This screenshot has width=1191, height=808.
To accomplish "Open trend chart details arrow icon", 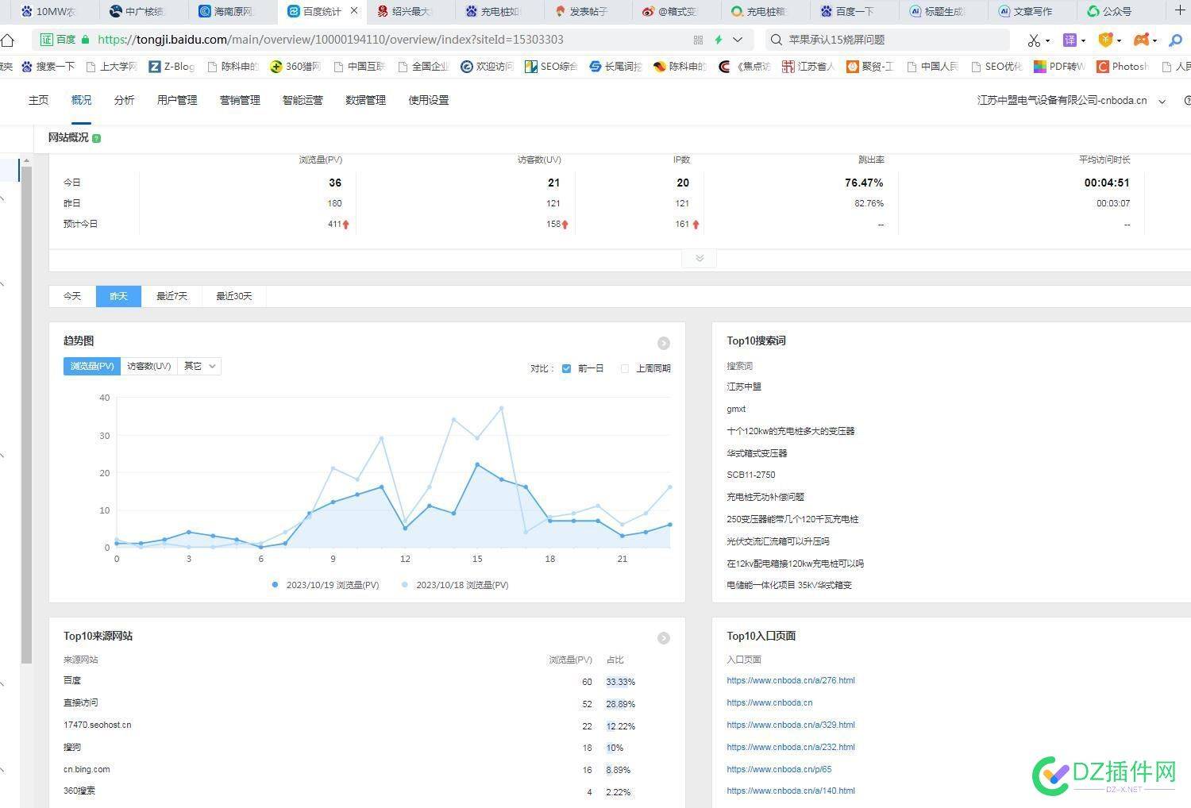I will coord(664,343).
